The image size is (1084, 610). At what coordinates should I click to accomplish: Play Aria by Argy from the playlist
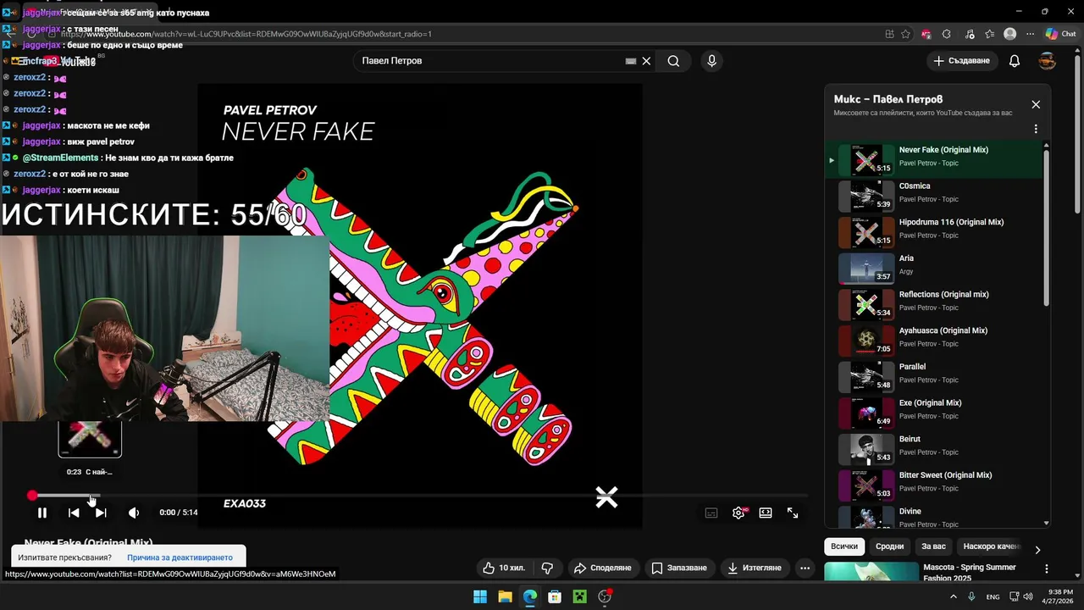(934, 268)
